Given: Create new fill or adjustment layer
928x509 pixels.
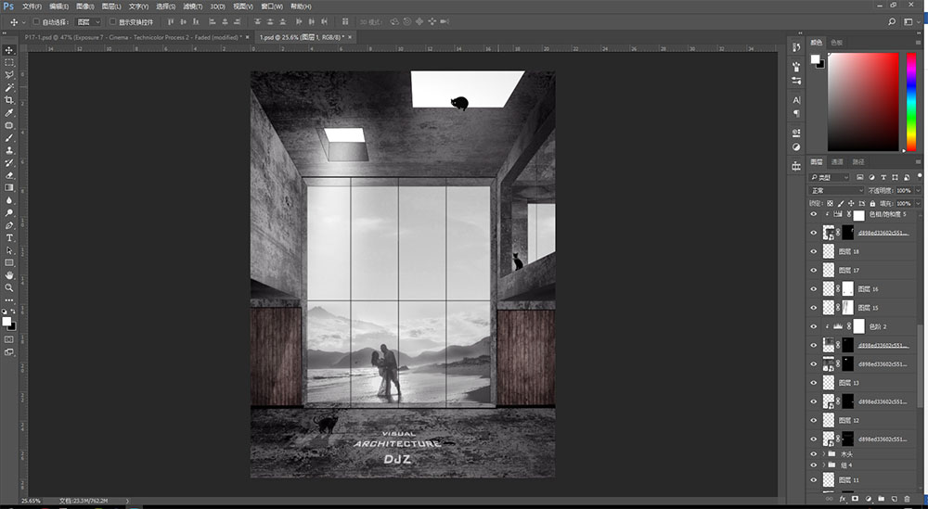Looking at the screenshot, I should tap(869, 499).
